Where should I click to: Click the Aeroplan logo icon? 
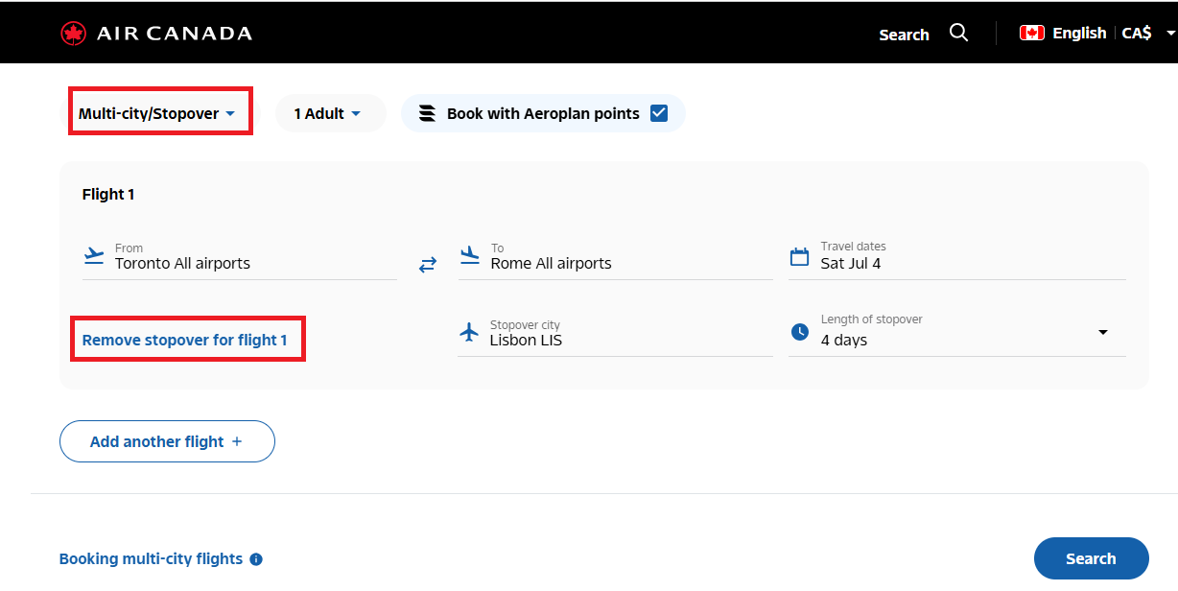point(425,113)
